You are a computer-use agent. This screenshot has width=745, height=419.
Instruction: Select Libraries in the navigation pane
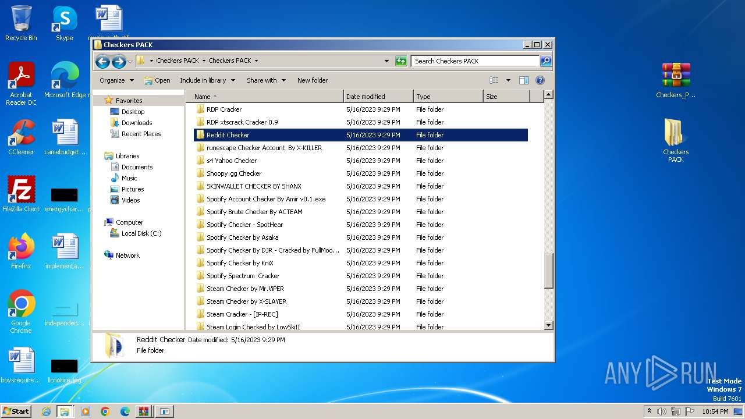click(127, 156)
